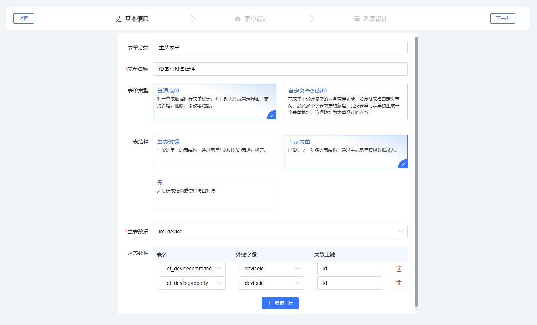
Task: Click the cloud icon beside 表单设计
Action: click(x=237, y=19)
